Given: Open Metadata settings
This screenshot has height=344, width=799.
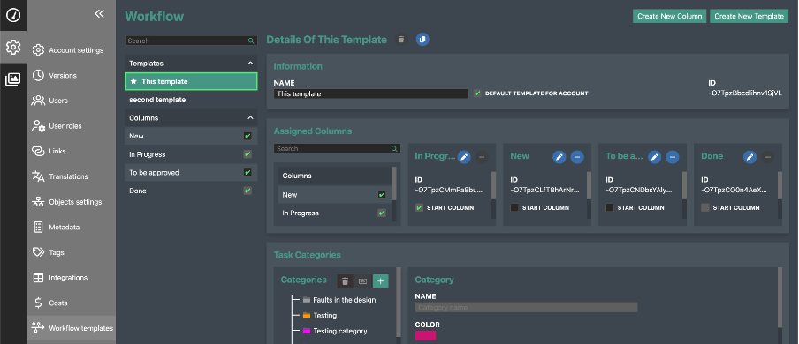Looking at the screenshot, I should click(x=72, y=227).
